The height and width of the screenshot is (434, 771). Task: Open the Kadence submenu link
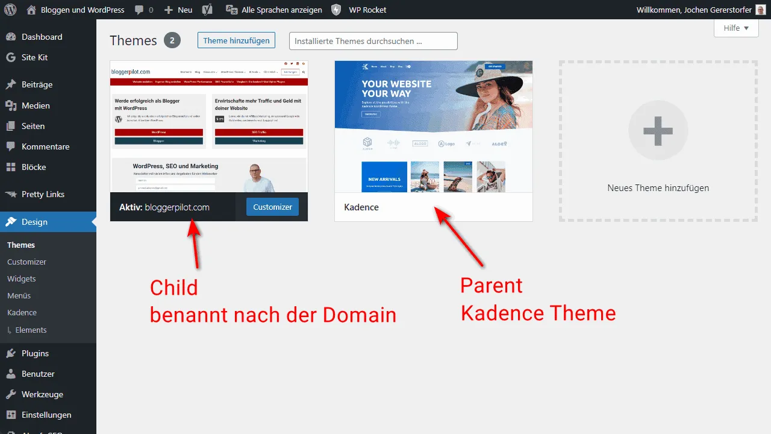pyautogui.click(x=22, y=312)
